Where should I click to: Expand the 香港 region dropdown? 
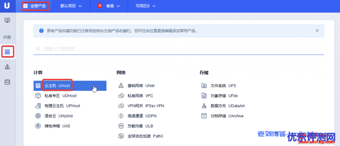109,6
